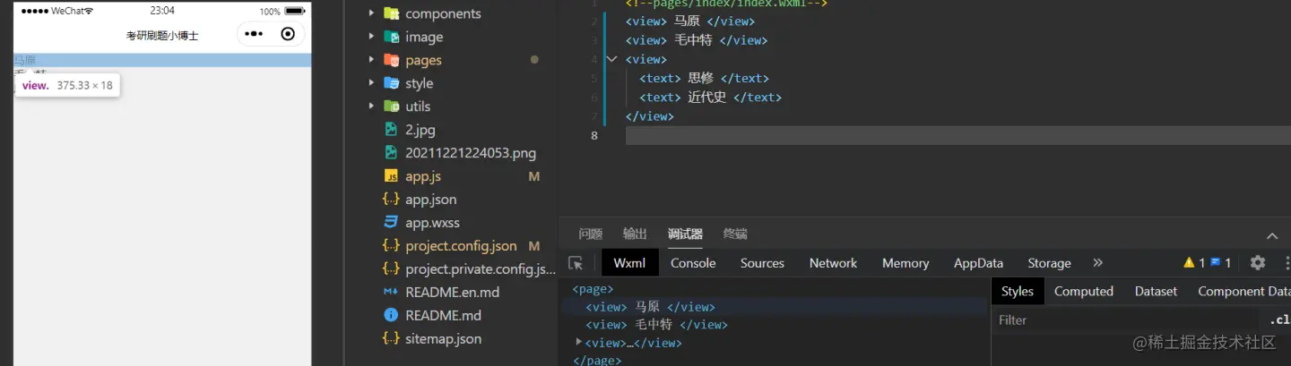This screenshot has width=1291, height=366.
Task: Toggle the .cls class editor button
Action: tap(1279, 319)
